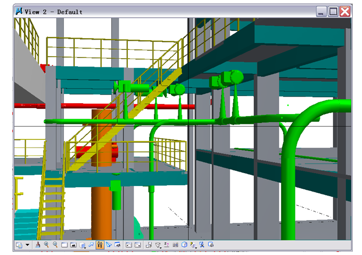362x255 pixels.
Task: Minimize the View 2 window
Action: 322,11
